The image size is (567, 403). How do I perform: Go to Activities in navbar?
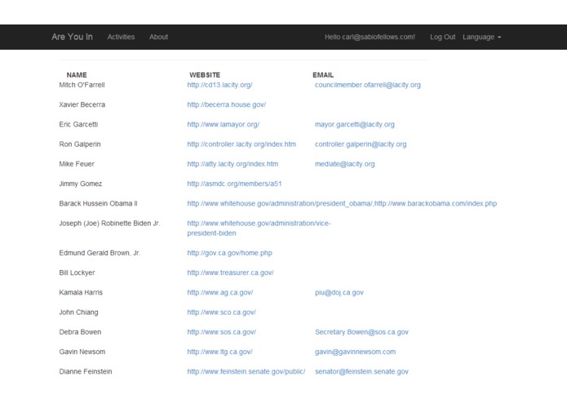(x=121, y=37)
